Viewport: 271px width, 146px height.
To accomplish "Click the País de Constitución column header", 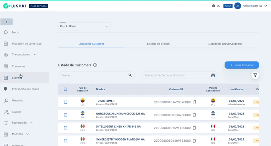I will tap(213, 89).
